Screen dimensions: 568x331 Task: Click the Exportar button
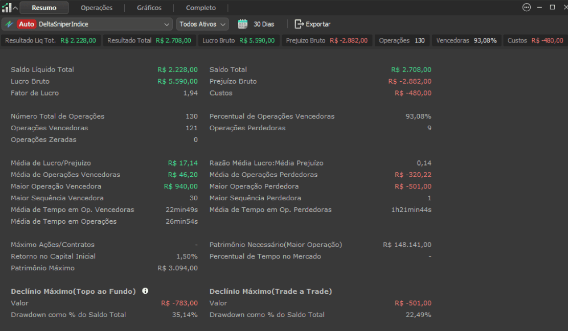pos(313,24)
